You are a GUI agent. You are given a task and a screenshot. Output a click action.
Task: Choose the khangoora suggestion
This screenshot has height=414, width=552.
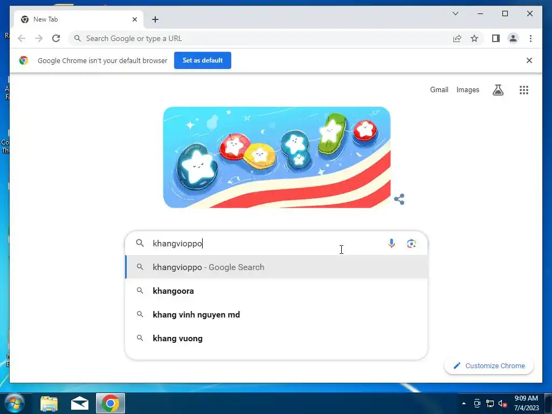coord(277,291)
